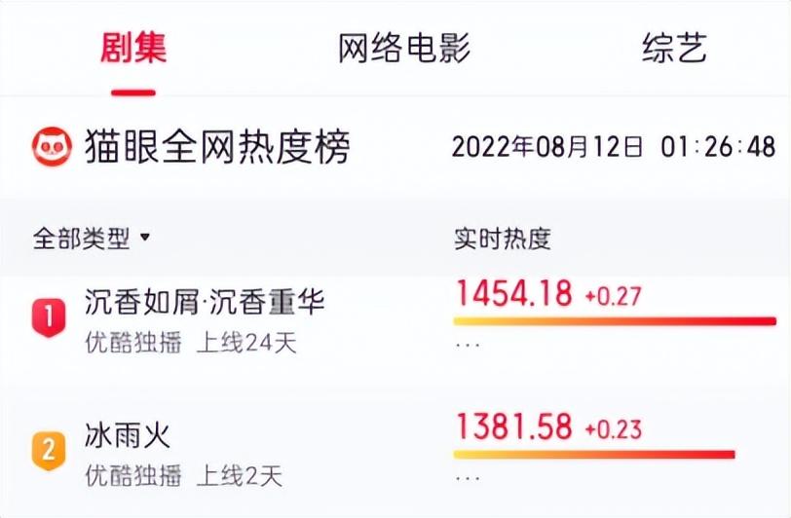
Task: Select the orange rank 2 badge
Action: click(x=49, y=450)
